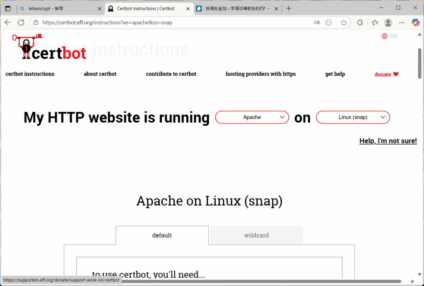Image resolution: width=424 pixels, height=286 pixels.
Task: Open browser settings and more menu
Action: (x=402, y=22)
